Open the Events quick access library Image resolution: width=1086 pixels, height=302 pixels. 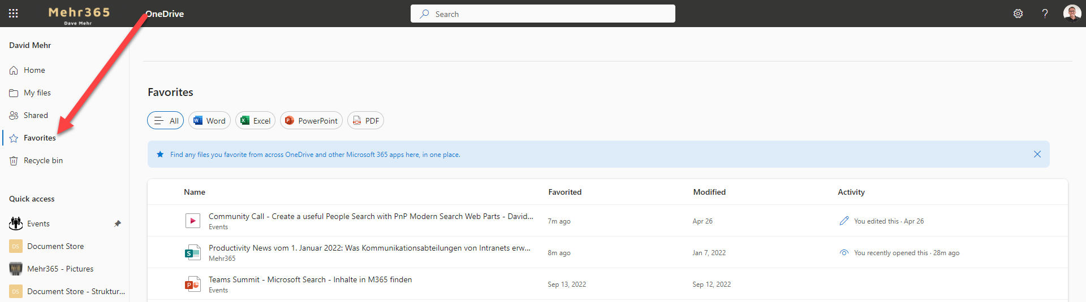coord(38,224)
